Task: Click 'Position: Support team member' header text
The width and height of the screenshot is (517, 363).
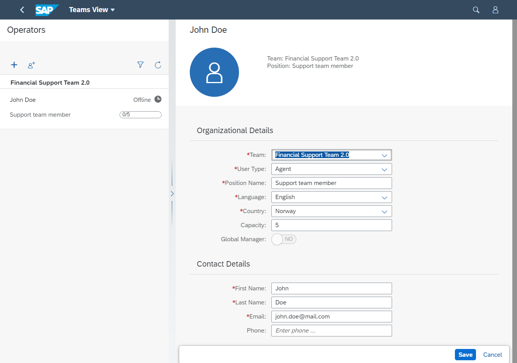Action: (x=310, y=66)
